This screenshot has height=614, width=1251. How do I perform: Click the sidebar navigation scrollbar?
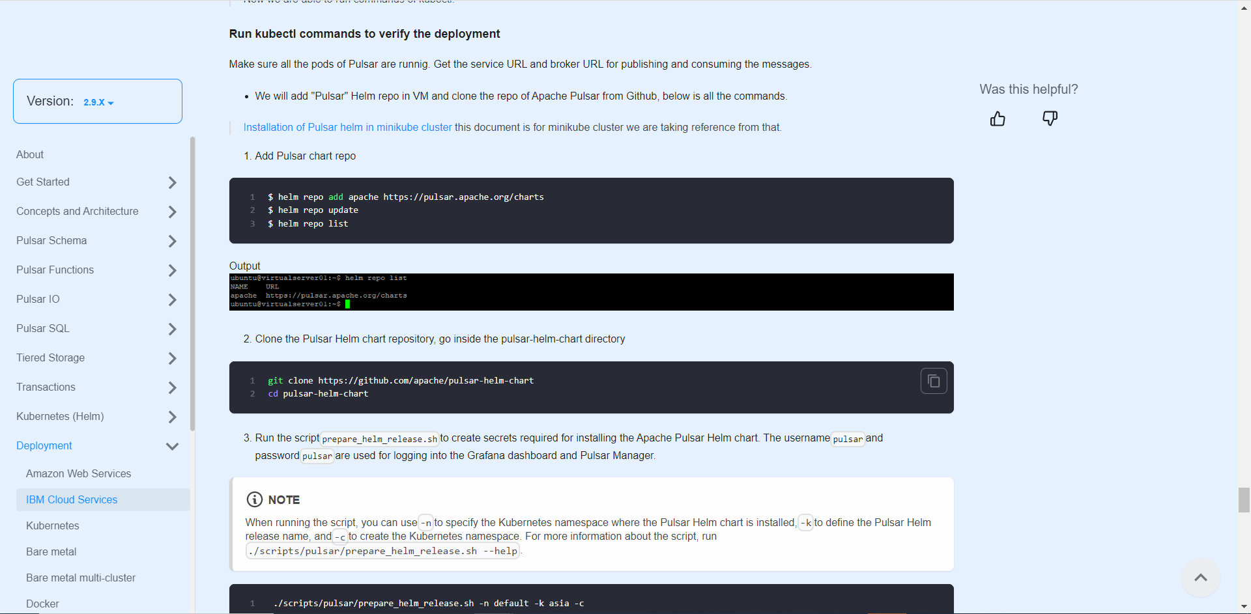[192, 284]
